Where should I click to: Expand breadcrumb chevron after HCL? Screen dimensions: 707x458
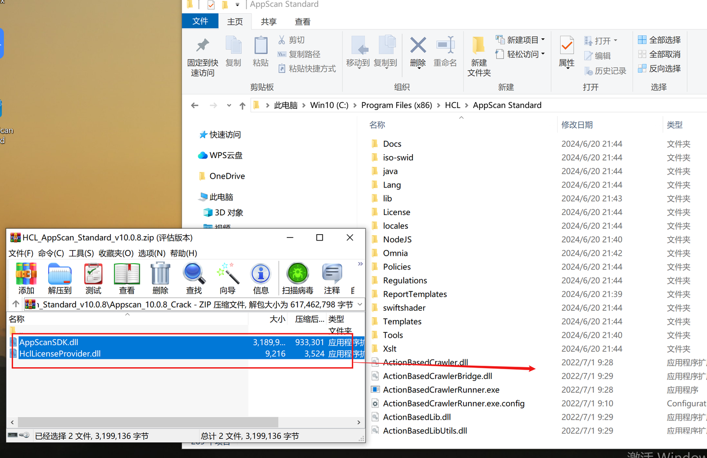coord(466,106)
